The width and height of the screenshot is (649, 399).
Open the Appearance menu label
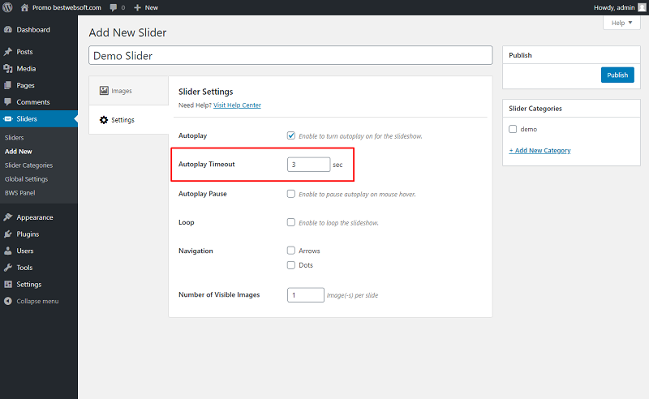(35, 217)
